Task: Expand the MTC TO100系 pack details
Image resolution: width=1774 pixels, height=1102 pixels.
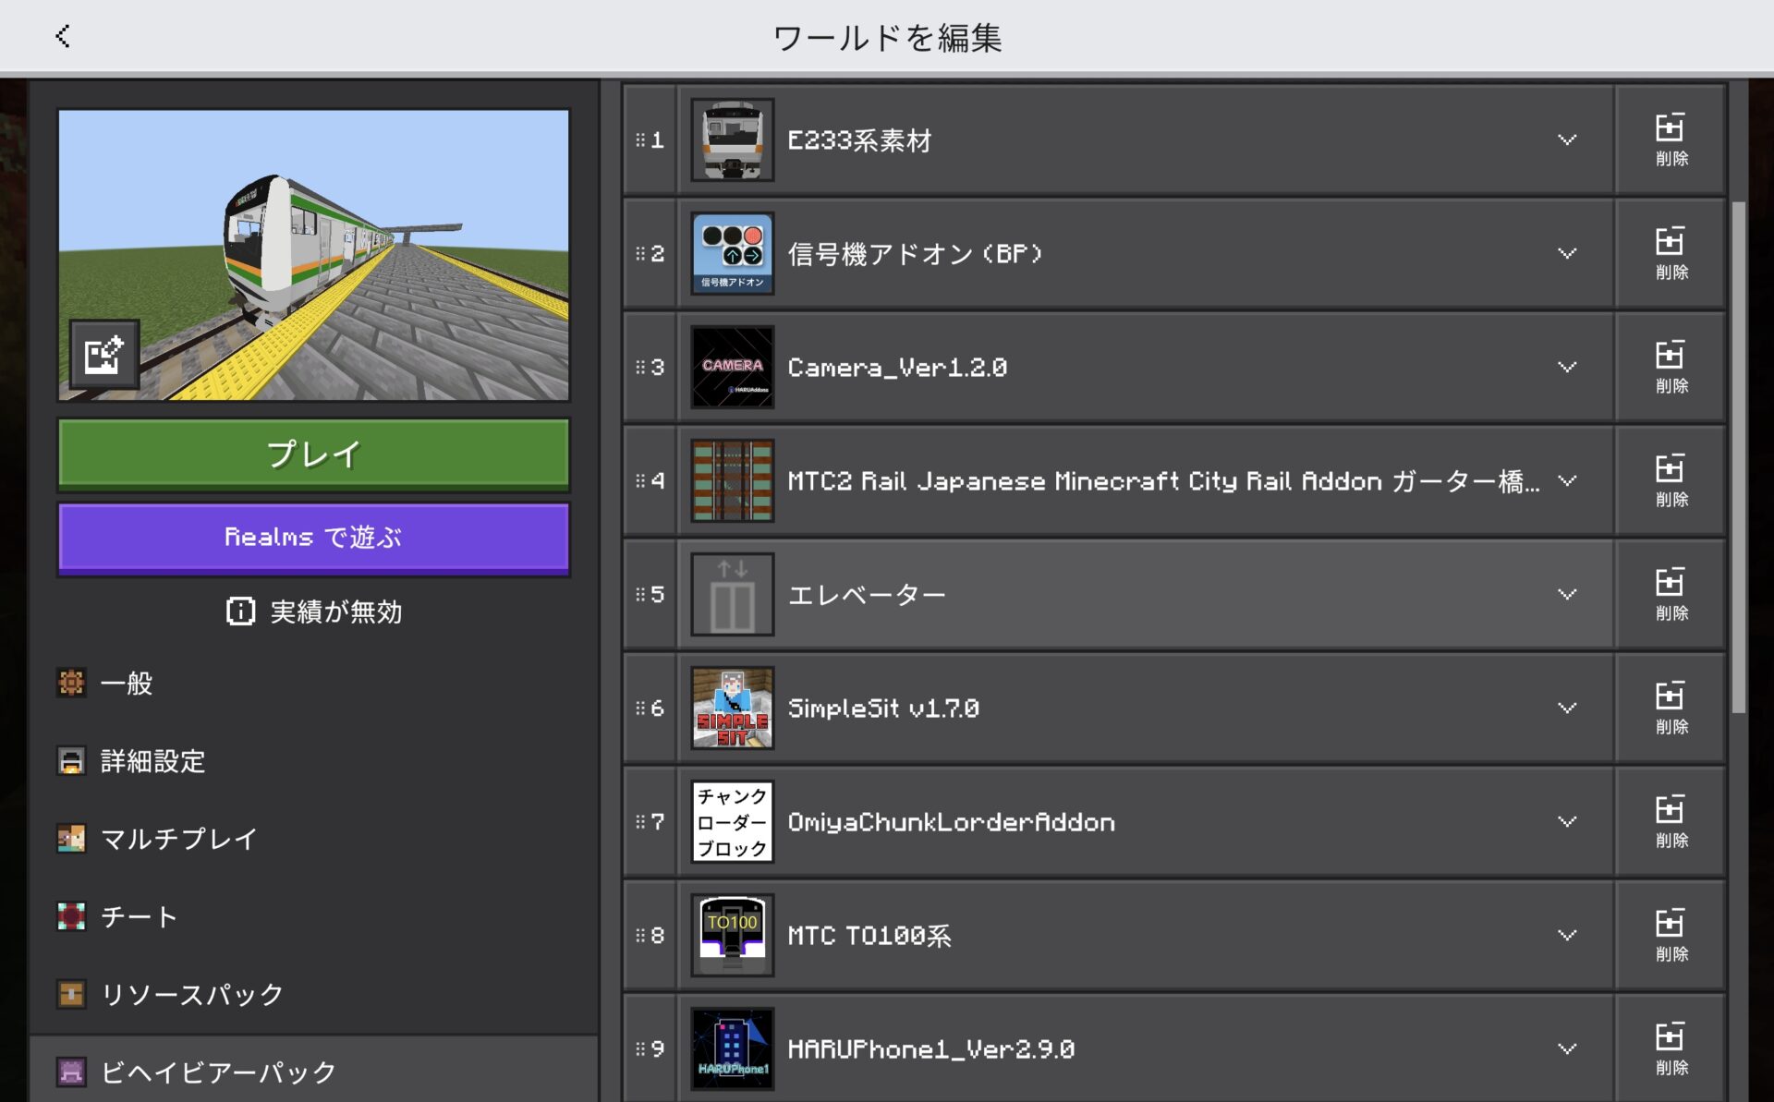Action: 1567,935
